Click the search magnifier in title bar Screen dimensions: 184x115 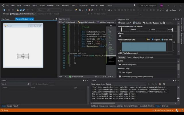pyautogui.click(x=134, y=5)
